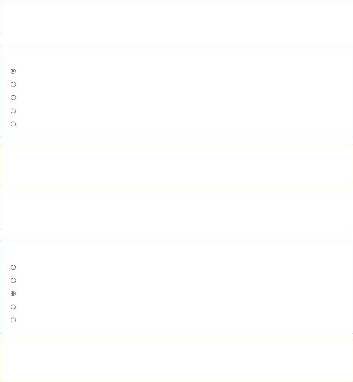353x382 pixels.
Task: Select the first radio option in upper group
Action: click(x=13, y=71)
